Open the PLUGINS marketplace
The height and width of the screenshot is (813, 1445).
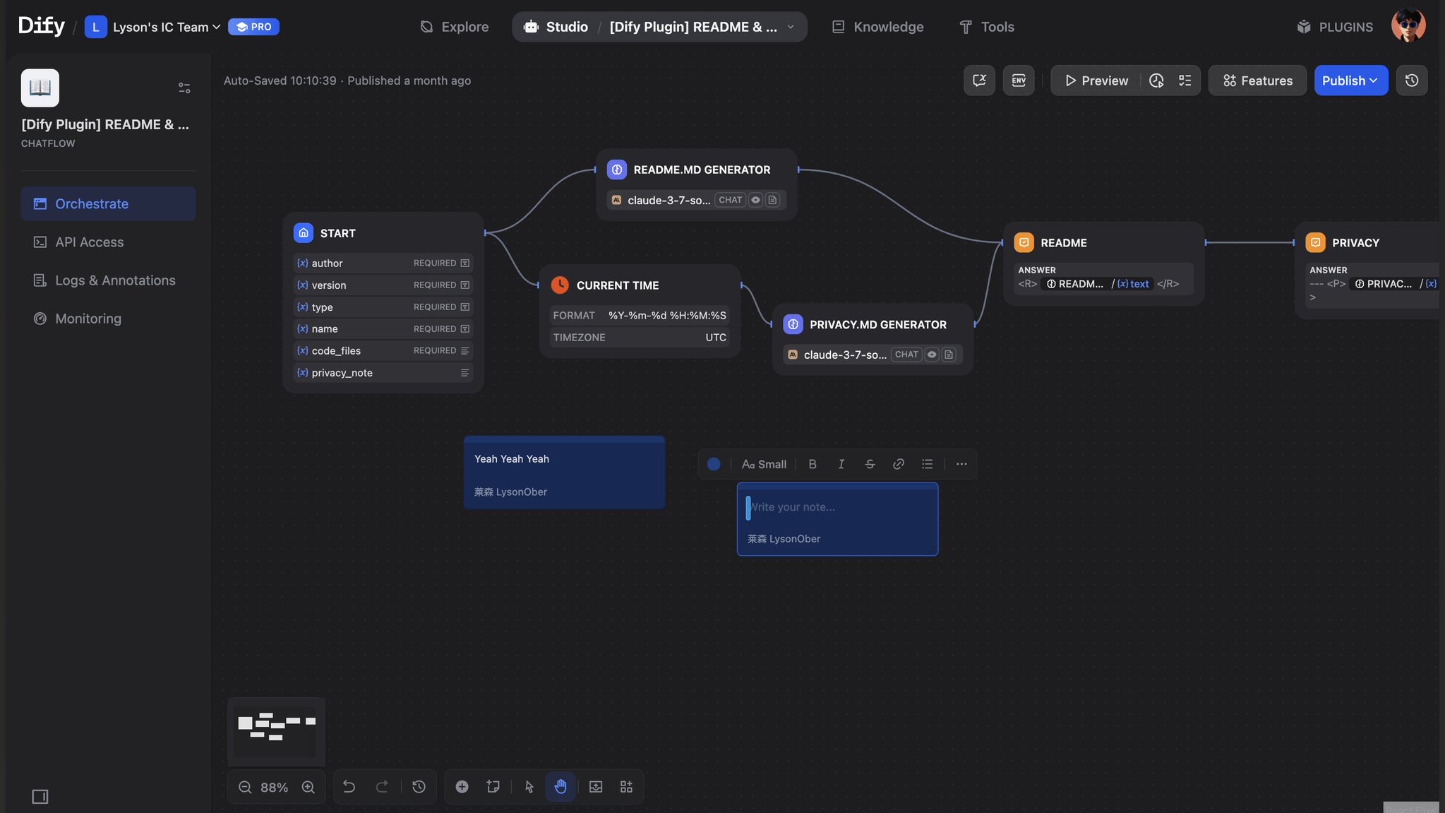(x=1335, y=27)
